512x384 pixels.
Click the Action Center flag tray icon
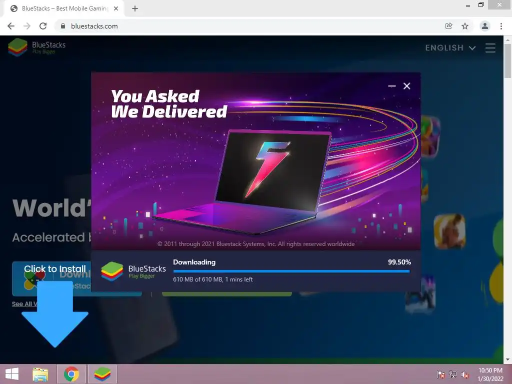(441, 374)
